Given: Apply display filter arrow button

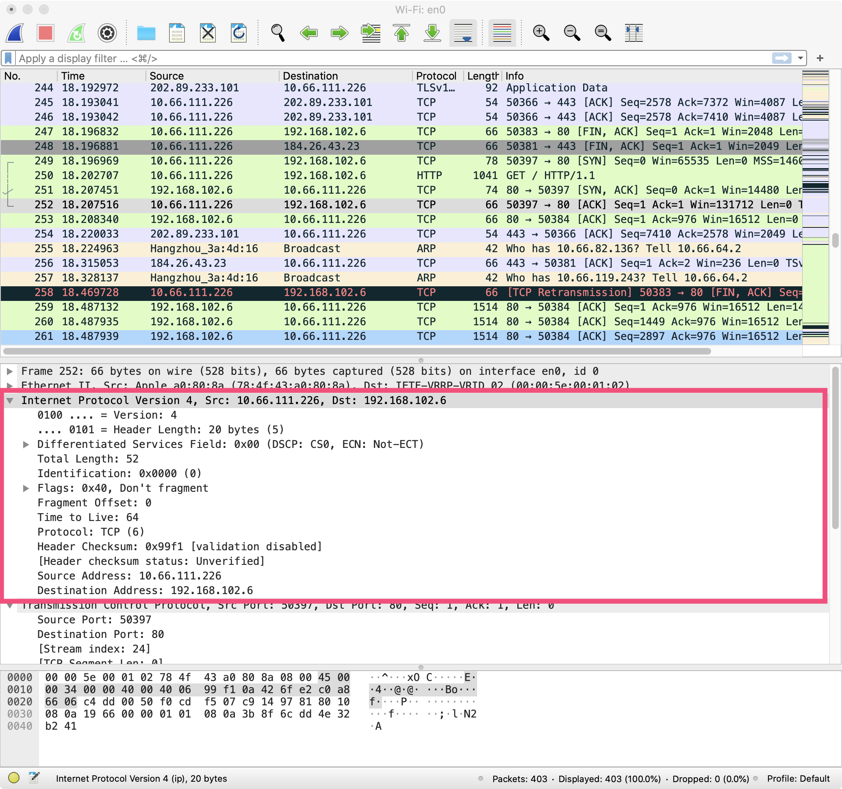Looking at the screenshot, I should click(781, 58).
